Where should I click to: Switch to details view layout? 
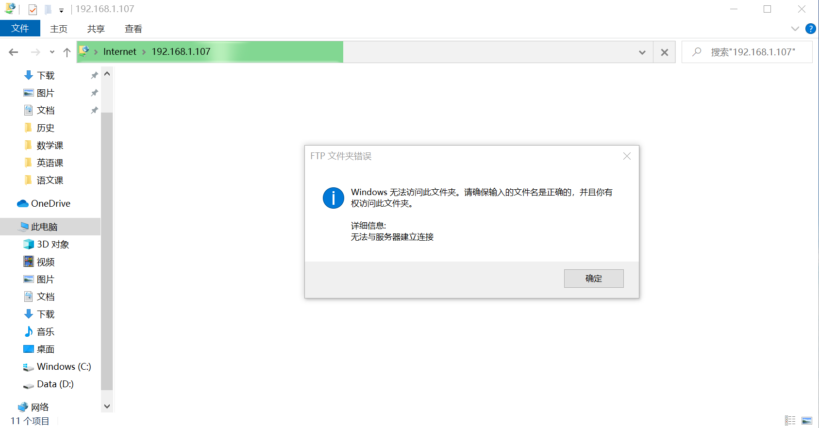coord(790,420)
